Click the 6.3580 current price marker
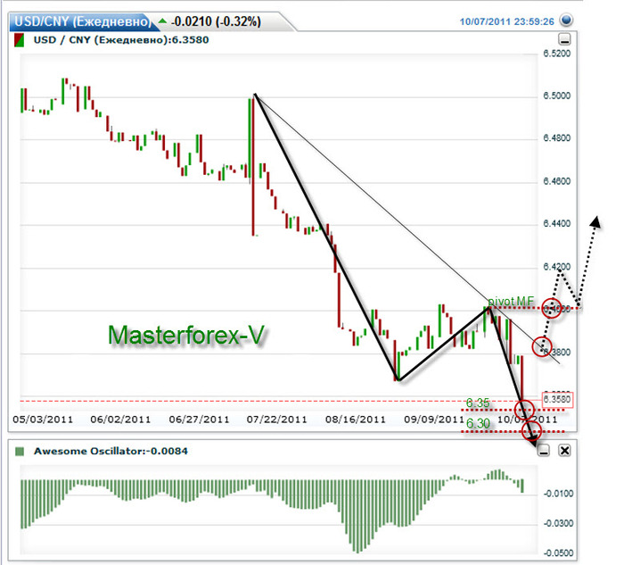Image resolution: width=624 pixels, height=565 pixels. (558, 398)
